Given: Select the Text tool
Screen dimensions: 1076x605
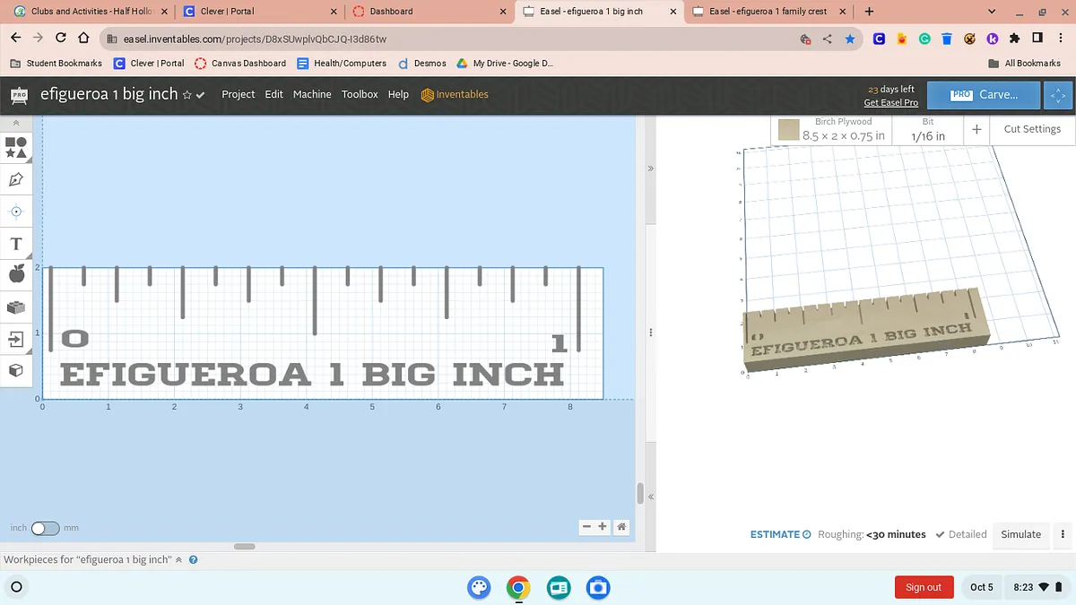Looking at the screenshot, I should point(16,244).
